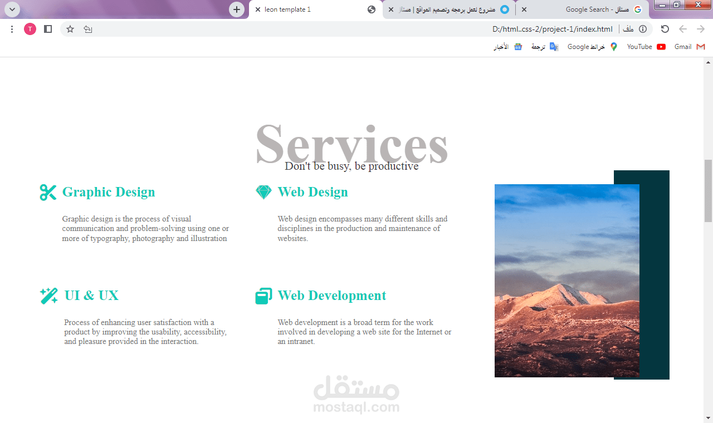The image size is (713, 423).
Task: Click the Google favicon on Google Search tab
Action: point(638,9)
